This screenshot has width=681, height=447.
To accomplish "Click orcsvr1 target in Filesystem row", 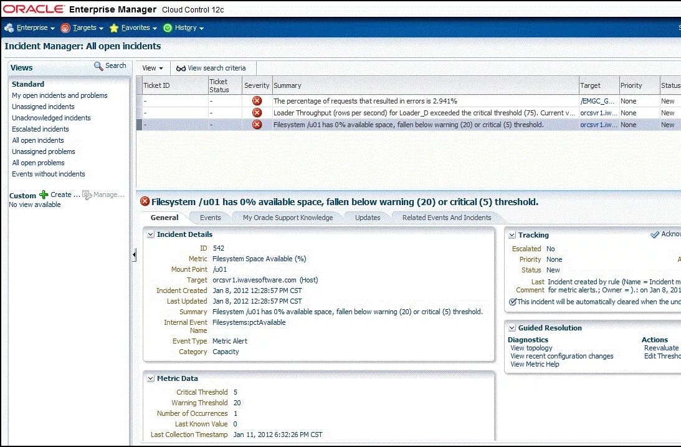I will 599,125.
